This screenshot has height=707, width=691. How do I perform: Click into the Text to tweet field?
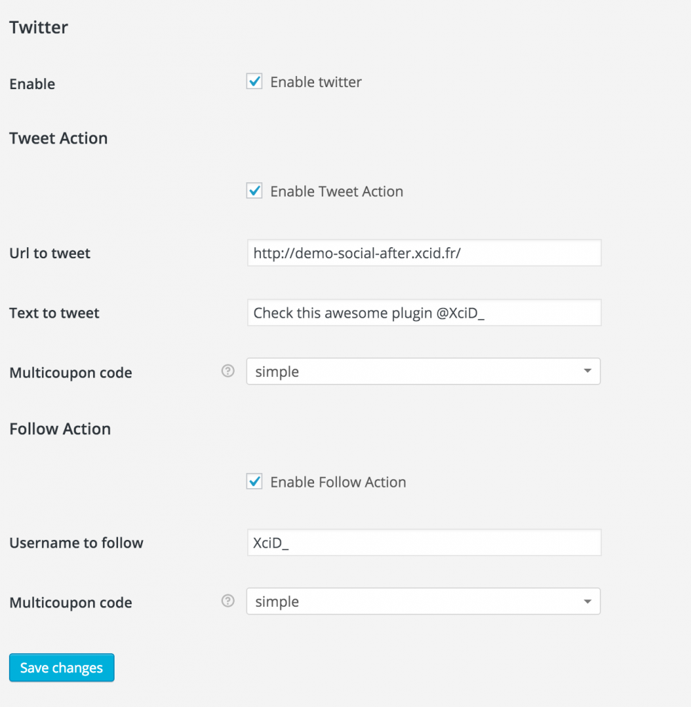point(424,313)
